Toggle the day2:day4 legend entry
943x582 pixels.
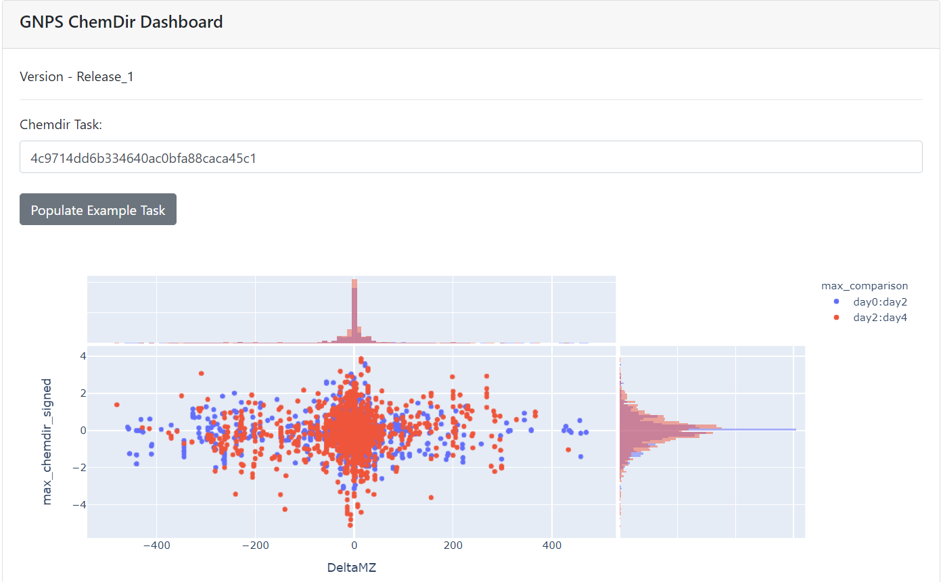click(x=870, y=317)
